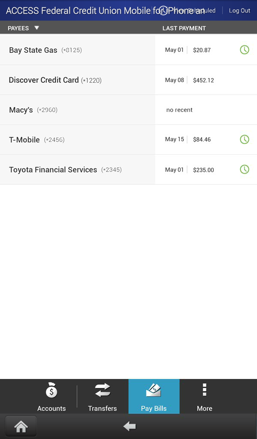Tap the scheduled clock icon next to T-Mobile
257x439 pixels.
pos(245,139)
